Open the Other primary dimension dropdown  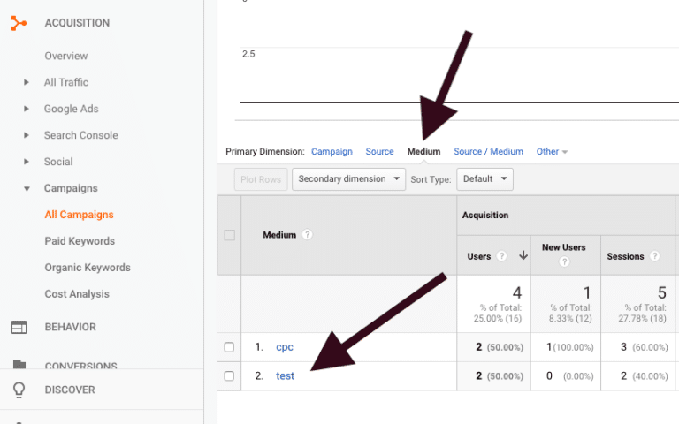coord(552,151)
